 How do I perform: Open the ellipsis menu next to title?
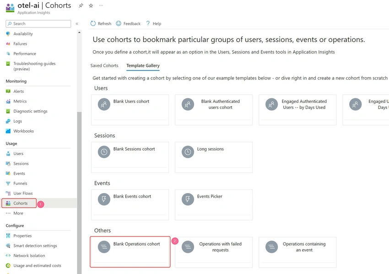coord(101,5)
